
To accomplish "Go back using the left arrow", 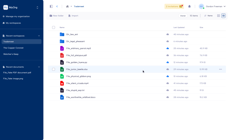I will click(x=57, y=6).
